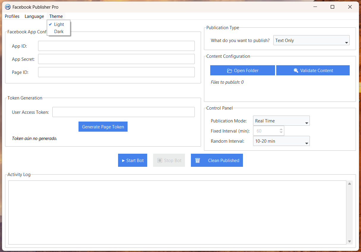Screen dimensions: 361x252
Task: Click the Stop Bot button
Action: (169, 160)
